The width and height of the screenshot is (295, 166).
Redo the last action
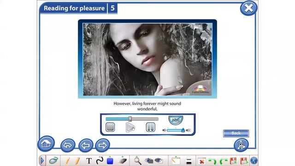click(224, 161)
